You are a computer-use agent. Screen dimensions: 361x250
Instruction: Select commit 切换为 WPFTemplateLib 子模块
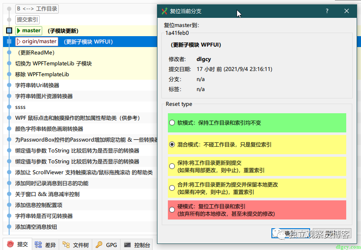click(x=80, y=64)
